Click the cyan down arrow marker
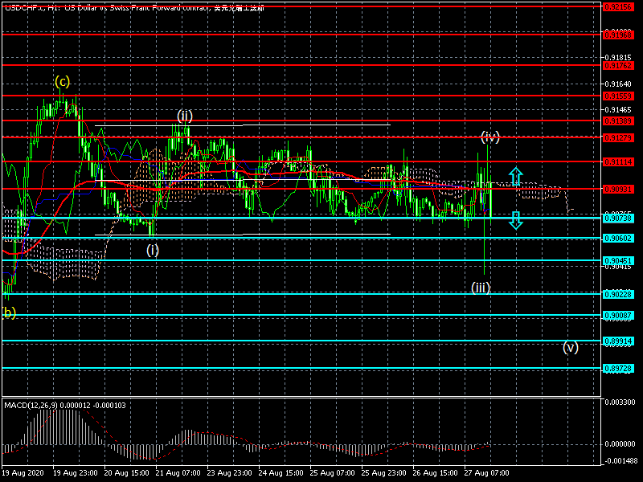Viewport: 643px width, 482px height. [516, 220]
